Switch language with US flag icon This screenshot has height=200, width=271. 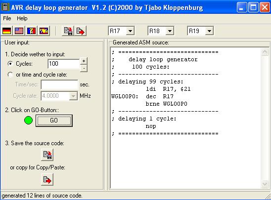(19, 31)
